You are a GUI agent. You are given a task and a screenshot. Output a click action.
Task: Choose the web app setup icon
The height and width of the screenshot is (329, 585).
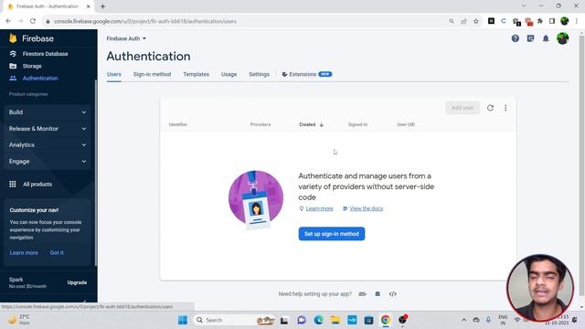pyautogui.click(x=393, y=294)
